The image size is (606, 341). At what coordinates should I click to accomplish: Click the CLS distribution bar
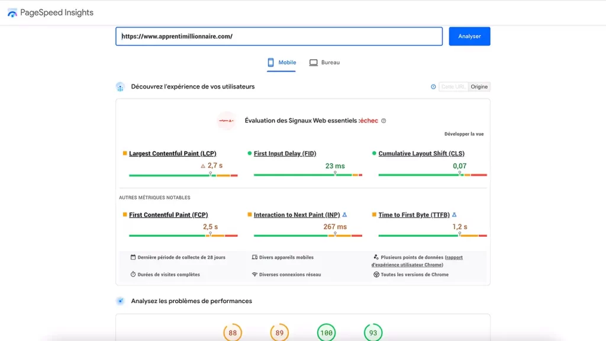tap(433, 175)
